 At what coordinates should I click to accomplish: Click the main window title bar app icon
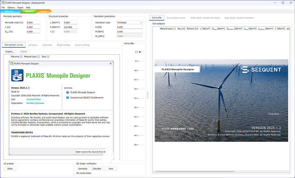tap(3, 3)
